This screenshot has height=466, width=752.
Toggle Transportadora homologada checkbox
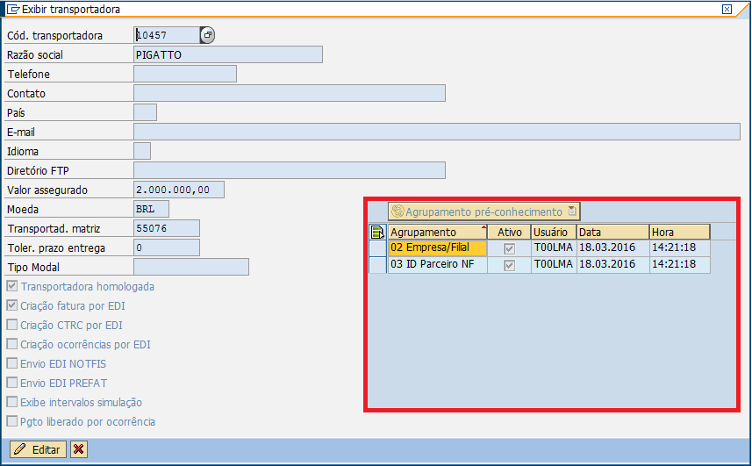pyautogui.click(x=12, y=287)
